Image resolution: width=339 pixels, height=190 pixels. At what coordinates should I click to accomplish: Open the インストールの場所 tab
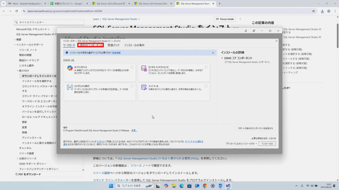[134, 45]
